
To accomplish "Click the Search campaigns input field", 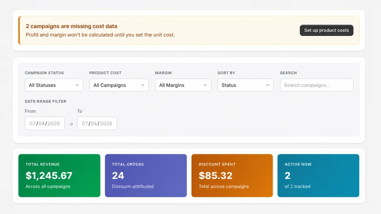I will [316, 85].
